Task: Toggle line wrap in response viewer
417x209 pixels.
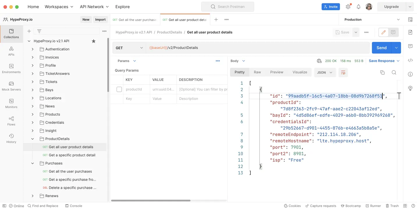Action: (x=343, y=72)
